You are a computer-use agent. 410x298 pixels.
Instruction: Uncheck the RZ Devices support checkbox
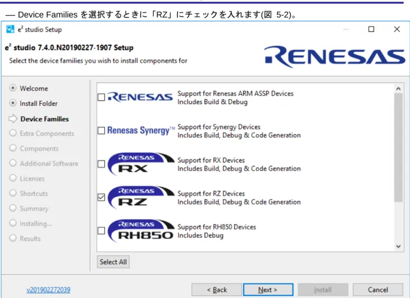[101, 197]
